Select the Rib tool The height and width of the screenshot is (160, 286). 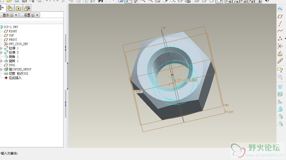pyautogui.click(x=280, y=102)
